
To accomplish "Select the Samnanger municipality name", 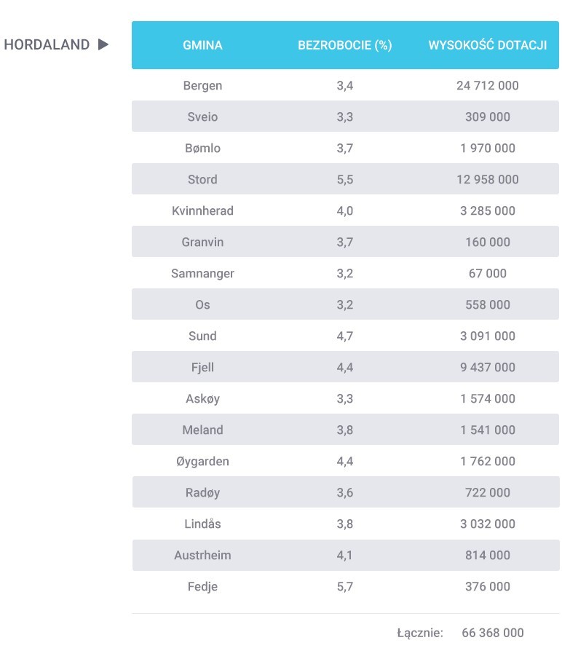I will click(202, 274).
